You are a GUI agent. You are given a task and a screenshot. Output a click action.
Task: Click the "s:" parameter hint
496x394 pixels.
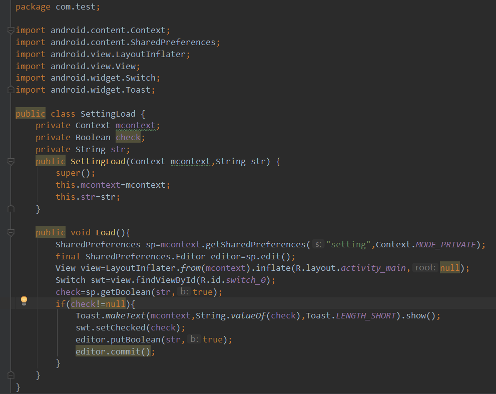click(x=318, y=244)
